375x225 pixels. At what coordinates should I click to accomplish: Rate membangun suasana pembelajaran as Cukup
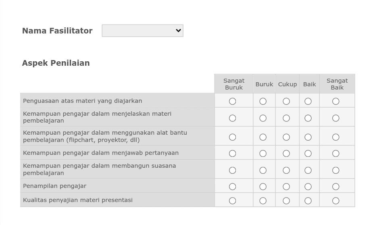286,170
